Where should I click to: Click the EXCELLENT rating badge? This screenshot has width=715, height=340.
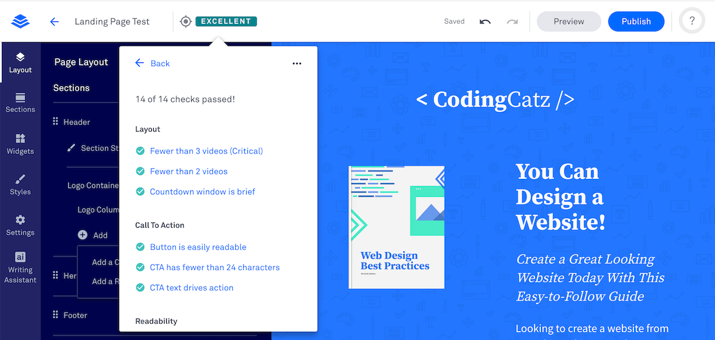click(x=226, y=21)
